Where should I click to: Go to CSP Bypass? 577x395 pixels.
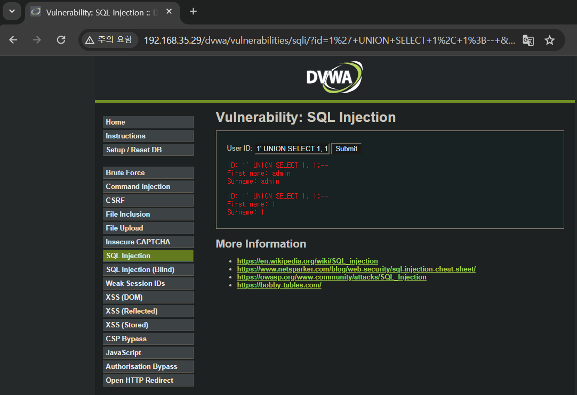tap(148, 339)
